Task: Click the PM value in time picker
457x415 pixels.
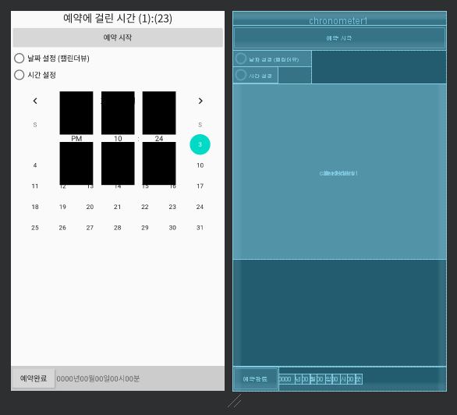Action: click(76, 138)
